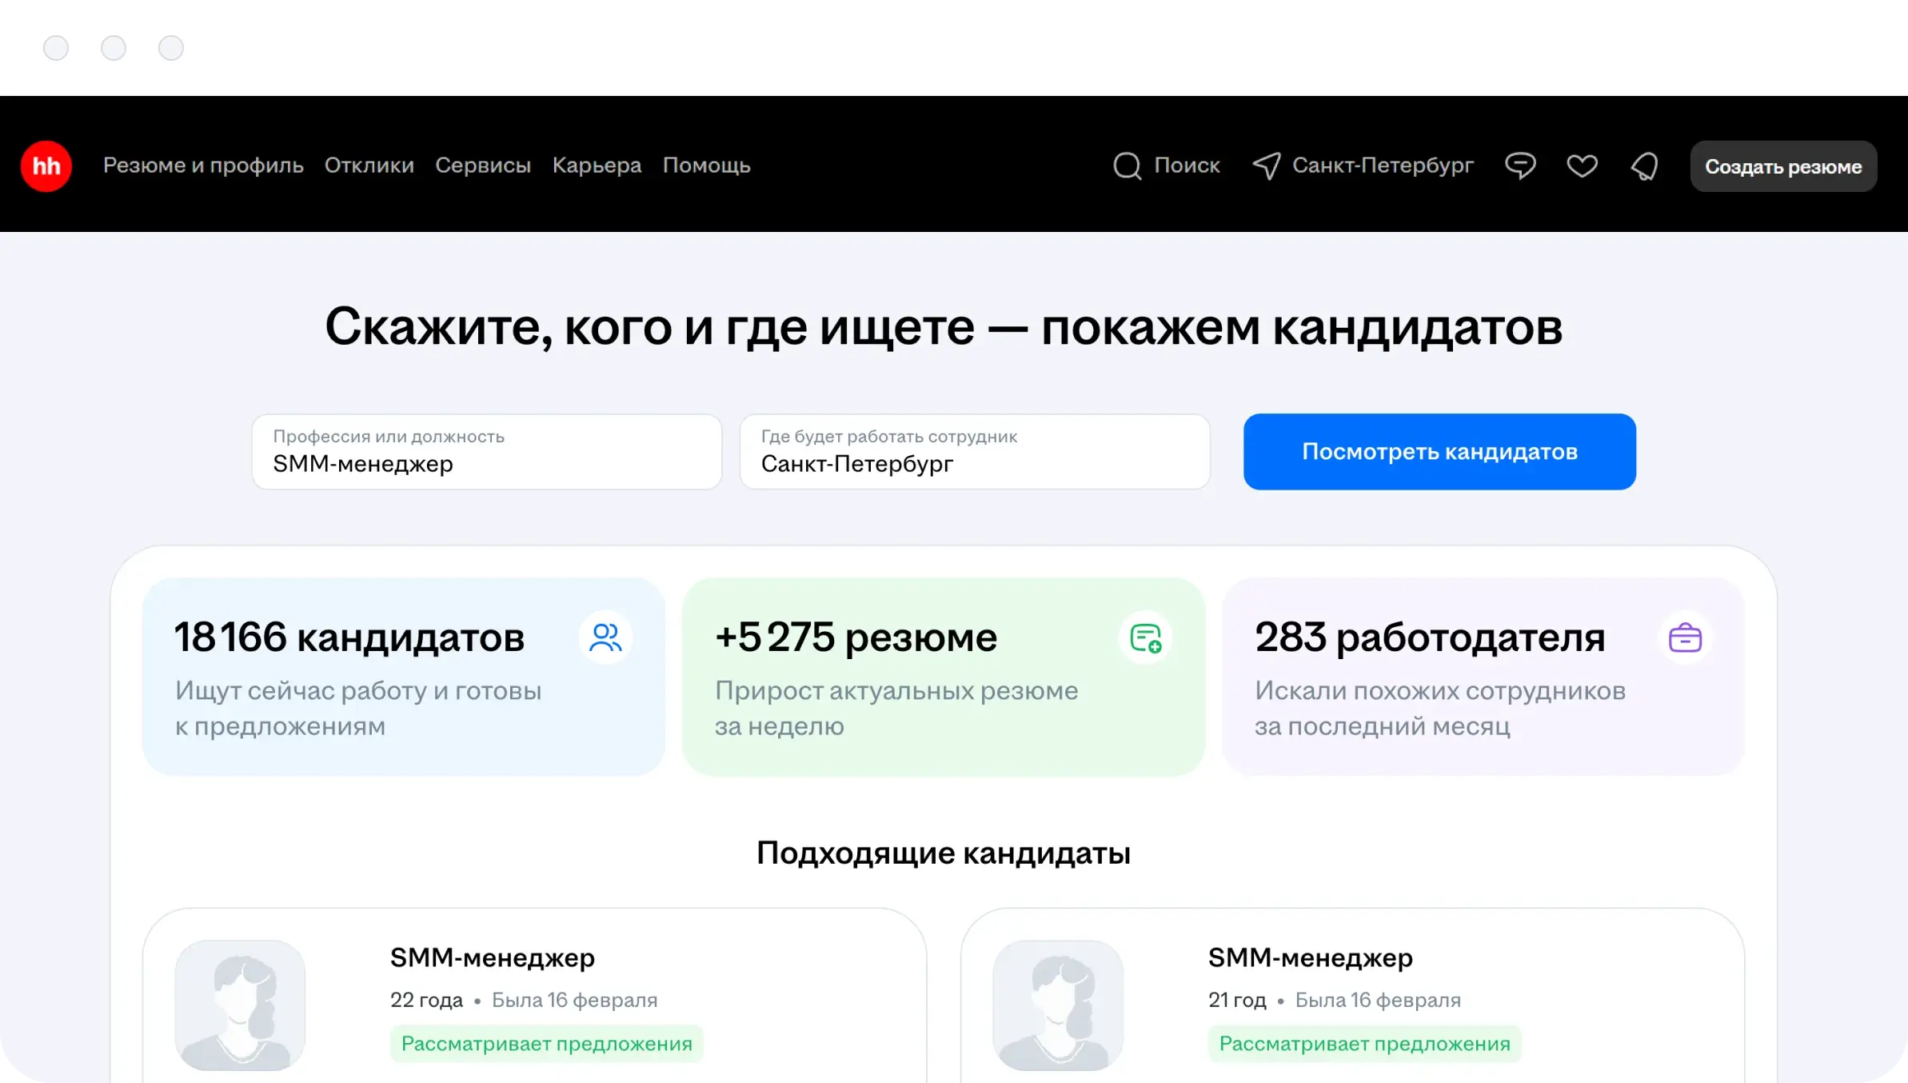Open the "Помощь" menu item
1908x1083 pixels.
click(706, 166)
